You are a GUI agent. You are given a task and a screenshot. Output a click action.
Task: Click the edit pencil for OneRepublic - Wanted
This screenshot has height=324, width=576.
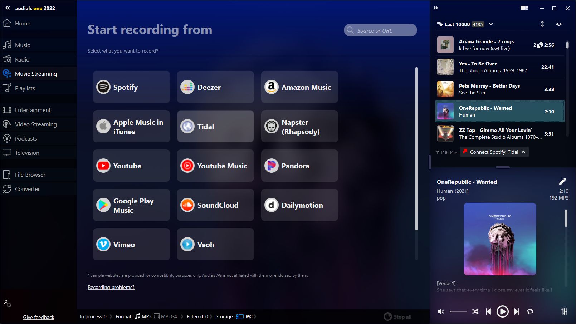coord(563,181)
